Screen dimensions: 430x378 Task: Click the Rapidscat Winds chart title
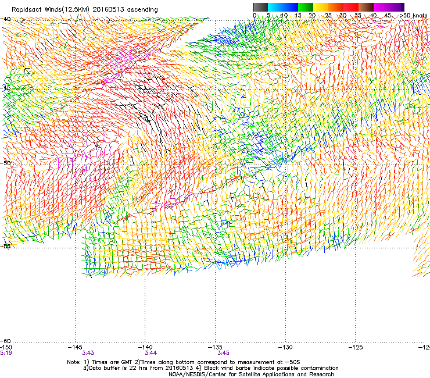point(84,10)
